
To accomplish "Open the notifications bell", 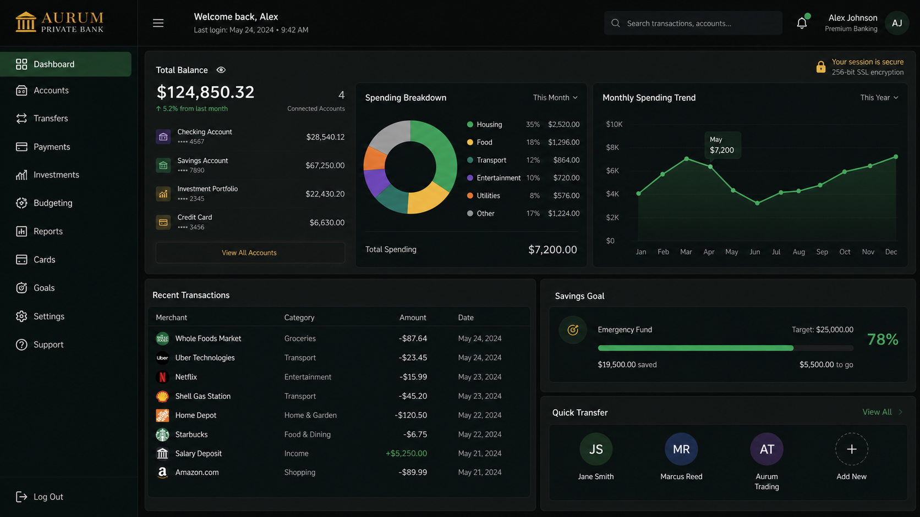I will (802, 23).
